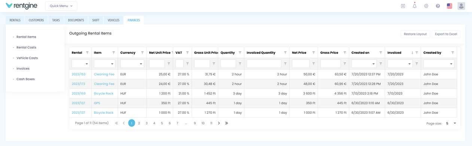Open the notifications bell
This screenshot has width=472, height=146.
pos(414,6)
